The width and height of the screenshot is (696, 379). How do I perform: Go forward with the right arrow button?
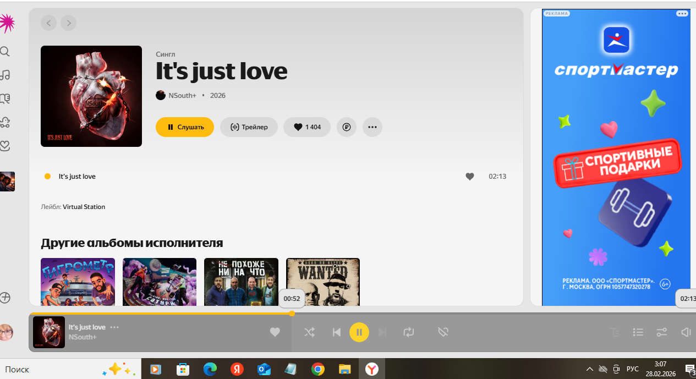(x=68, y=23)
